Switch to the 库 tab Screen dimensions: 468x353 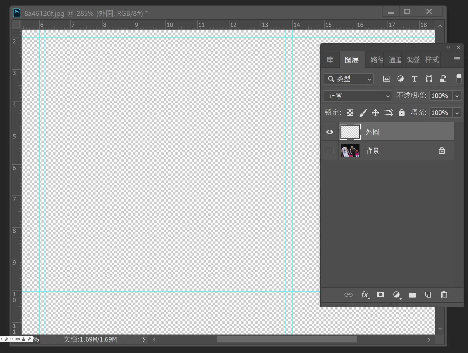330,60
